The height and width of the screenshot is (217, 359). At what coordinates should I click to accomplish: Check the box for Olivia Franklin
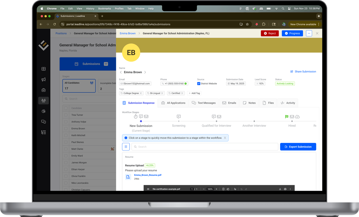coord(66,176)
